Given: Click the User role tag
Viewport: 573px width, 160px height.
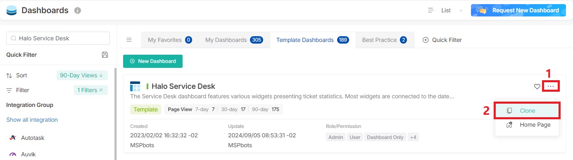Looking at the screenshot, I should tap(355, 137).
